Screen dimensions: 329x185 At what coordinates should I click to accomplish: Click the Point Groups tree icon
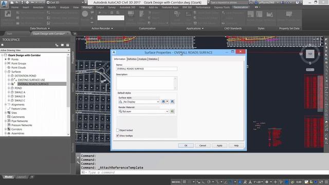tap(9, 63)
